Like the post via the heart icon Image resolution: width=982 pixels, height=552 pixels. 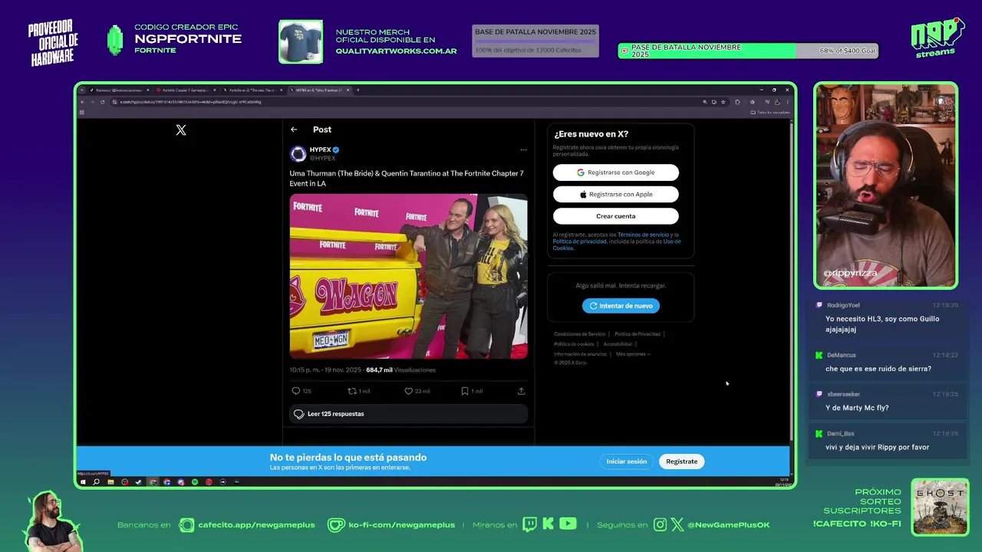[x=409, y=391]
